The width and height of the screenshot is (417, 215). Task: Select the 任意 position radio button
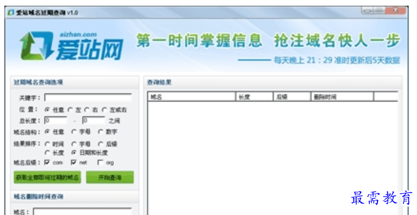(x=47, y=110)
